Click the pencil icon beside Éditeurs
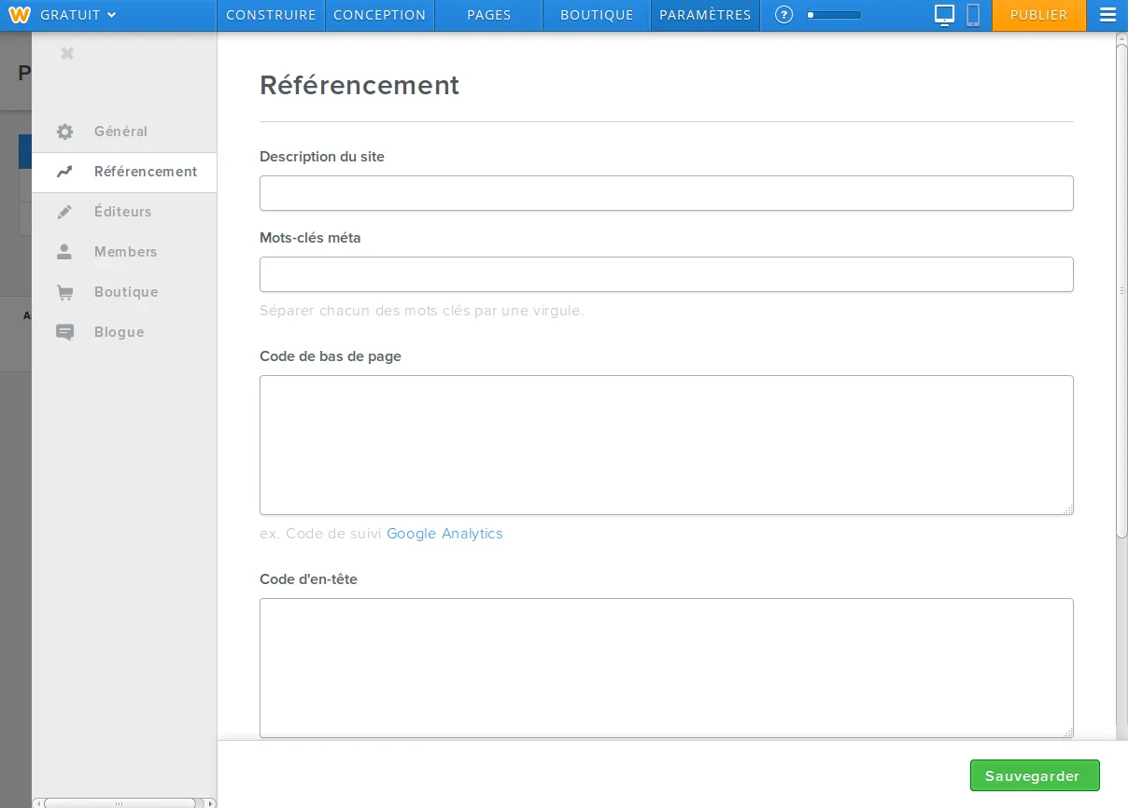This screenshot has height=808, width=1128. [x=64, y=212]
